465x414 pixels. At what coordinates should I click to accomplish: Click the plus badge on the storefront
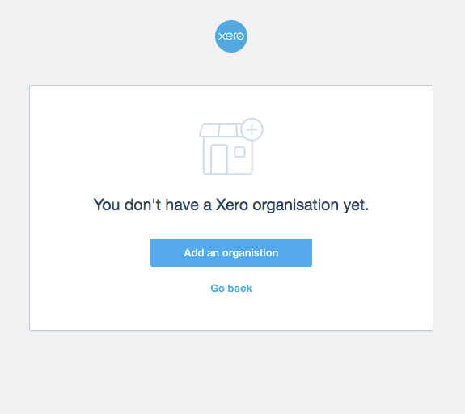click(x=252, y=129)
